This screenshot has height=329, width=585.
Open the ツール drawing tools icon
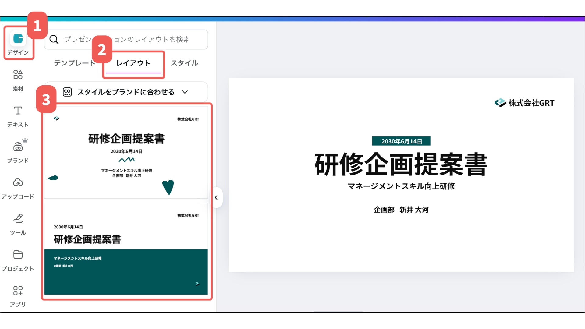pos(18,219)
